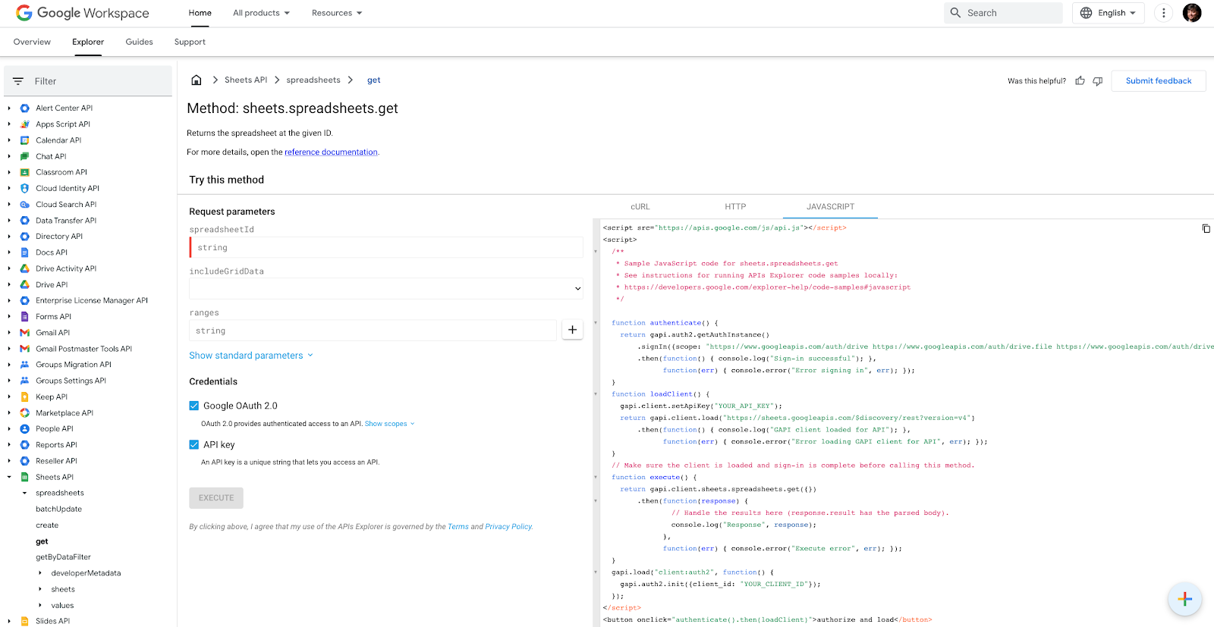Open the Terms link

458,527
